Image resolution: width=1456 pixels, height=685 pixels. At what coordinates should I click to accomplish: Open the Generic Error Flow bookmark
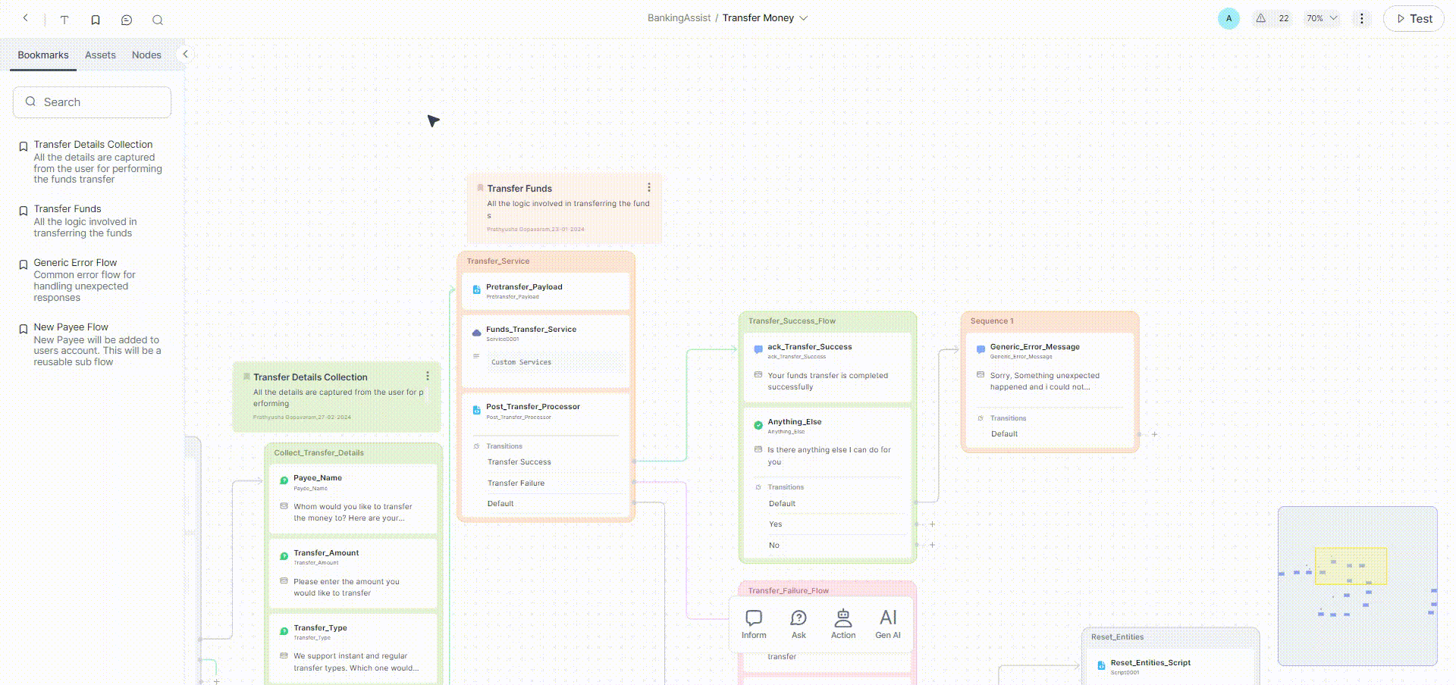(75, 263)
